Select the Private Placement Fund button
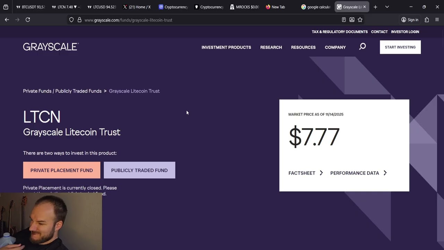Image resolution: width=444 pixels, height=250 pixels. (62, 170)
